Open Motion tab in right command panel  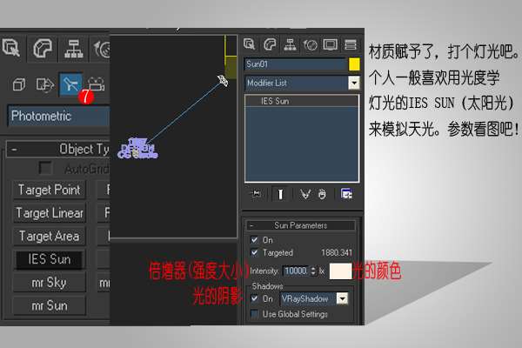tap(311, 44)
